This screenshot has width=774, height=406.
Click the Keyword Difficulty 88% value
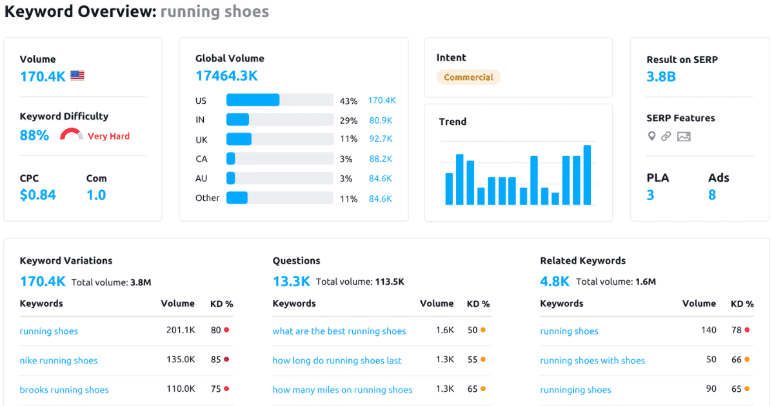click(x=34, y=135)
